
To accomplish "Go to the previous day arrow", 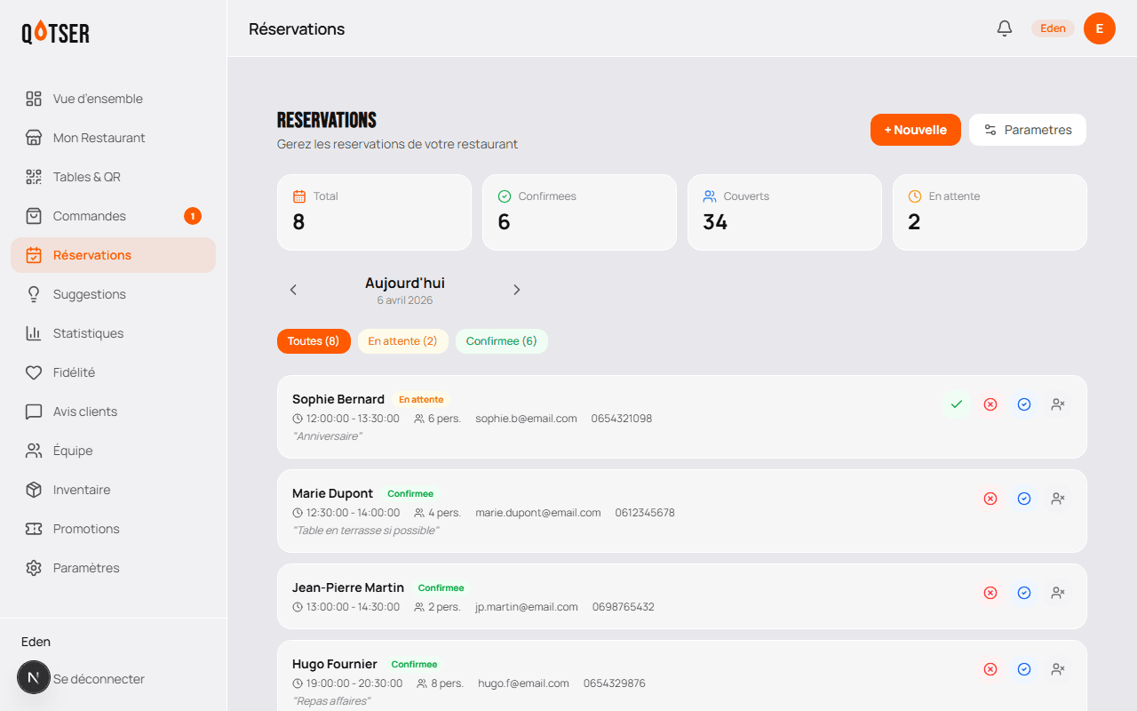I will point(293,290).
